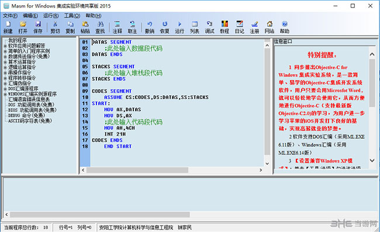Open 汇编语言错误信息表 tree item

tap(29, 99)
